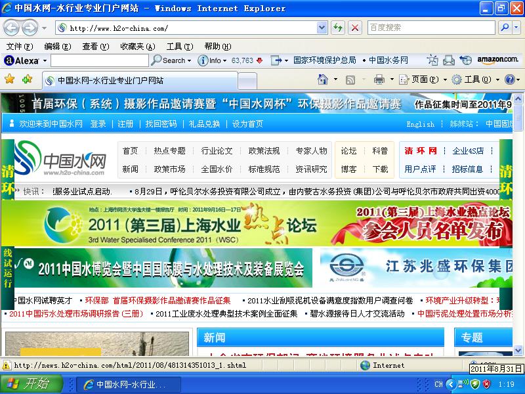The height and width of the screenshot is (394, 525).
Task: Click the 登录 login link
Action: click(x=98, y=124)
